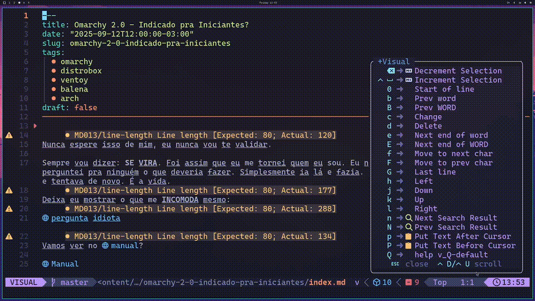Pick 'Move to next char' entry
This screenshot has height=301, width=535.
(454, 154)
